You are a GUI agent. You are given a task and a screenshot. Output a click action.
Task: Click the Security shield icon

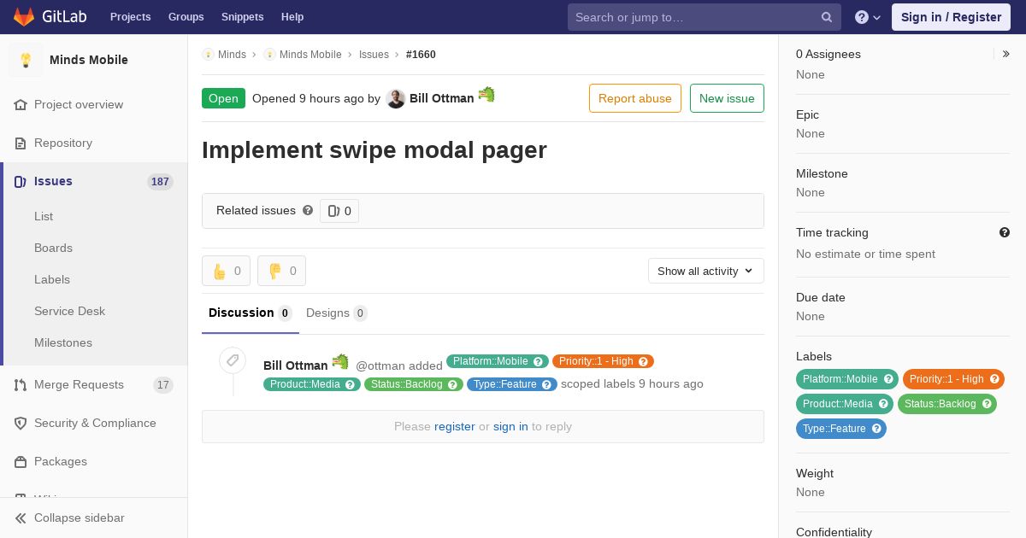pyautogui.click(x=21, y=423)
